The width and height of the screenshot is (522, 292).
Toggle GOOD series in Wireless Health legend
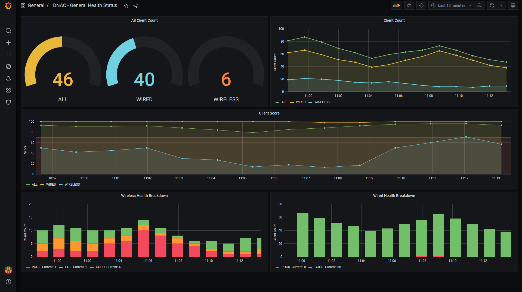(x=100, y=267)
